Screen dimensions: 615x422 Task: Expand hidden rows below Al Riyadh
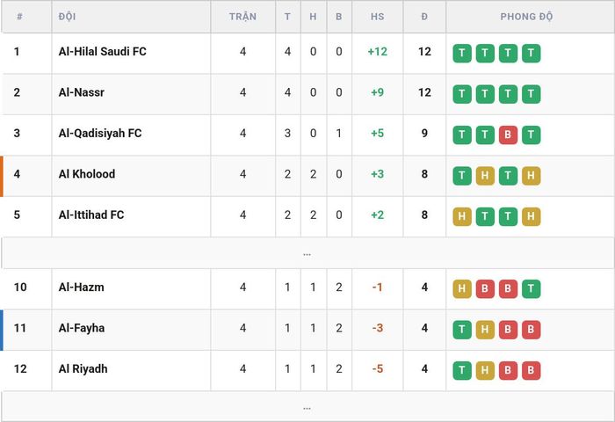point(307,407)
